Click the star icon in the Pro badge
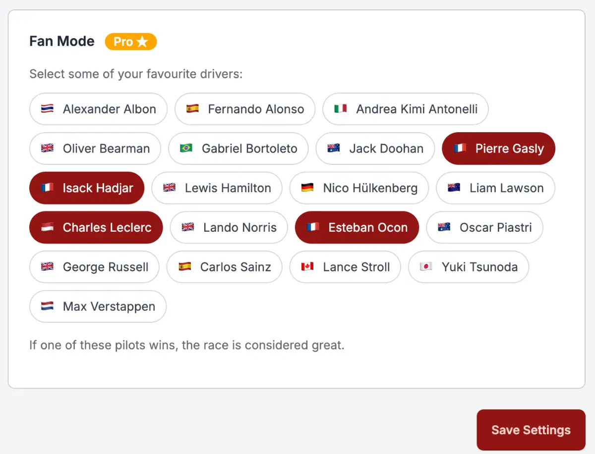 coord(142,42)
